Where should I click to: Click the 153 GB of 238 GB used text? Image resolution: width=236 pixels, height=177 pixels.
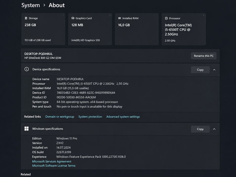pyautogui.click(x=38, y=40)
